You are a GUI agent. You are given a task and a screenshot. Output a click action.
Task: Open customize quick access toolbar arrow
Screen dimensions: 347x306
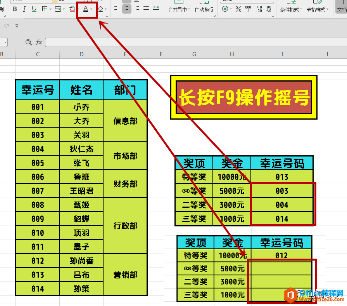(17, 26)
